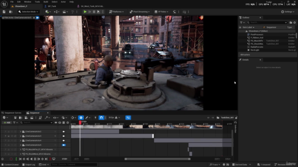Click timeline horizontal zoom scrollbar
This screenshot has width=298, height=167.
[157, 159]
